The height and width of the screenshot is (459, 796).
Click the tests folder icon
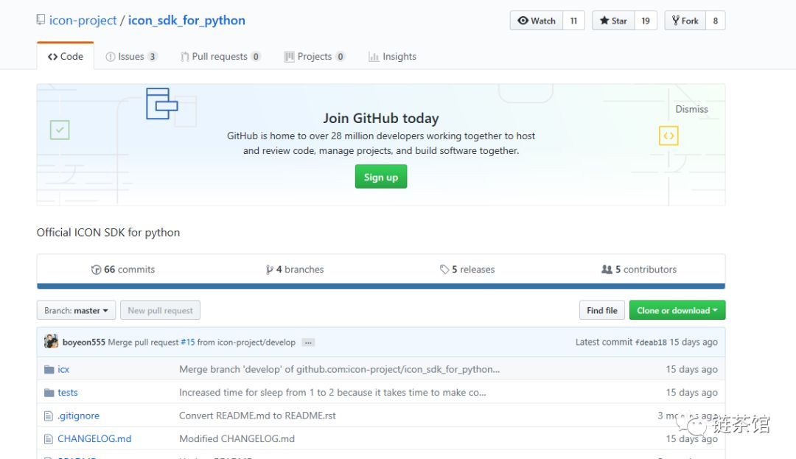coord(49,393)
